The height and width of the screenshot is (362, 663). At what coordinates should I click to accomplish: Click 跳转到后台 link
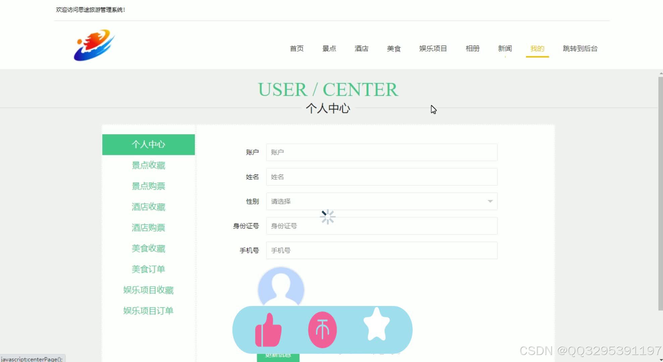[x=580, y=49]
